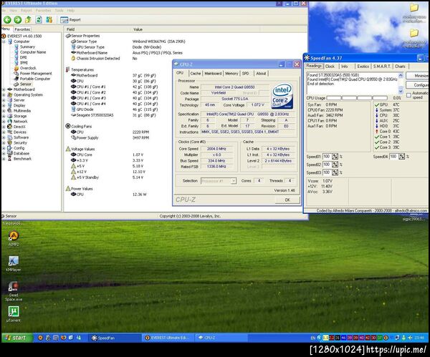Adjust the Speed01 spinner arrows in SpeedFan

point(334,156)
